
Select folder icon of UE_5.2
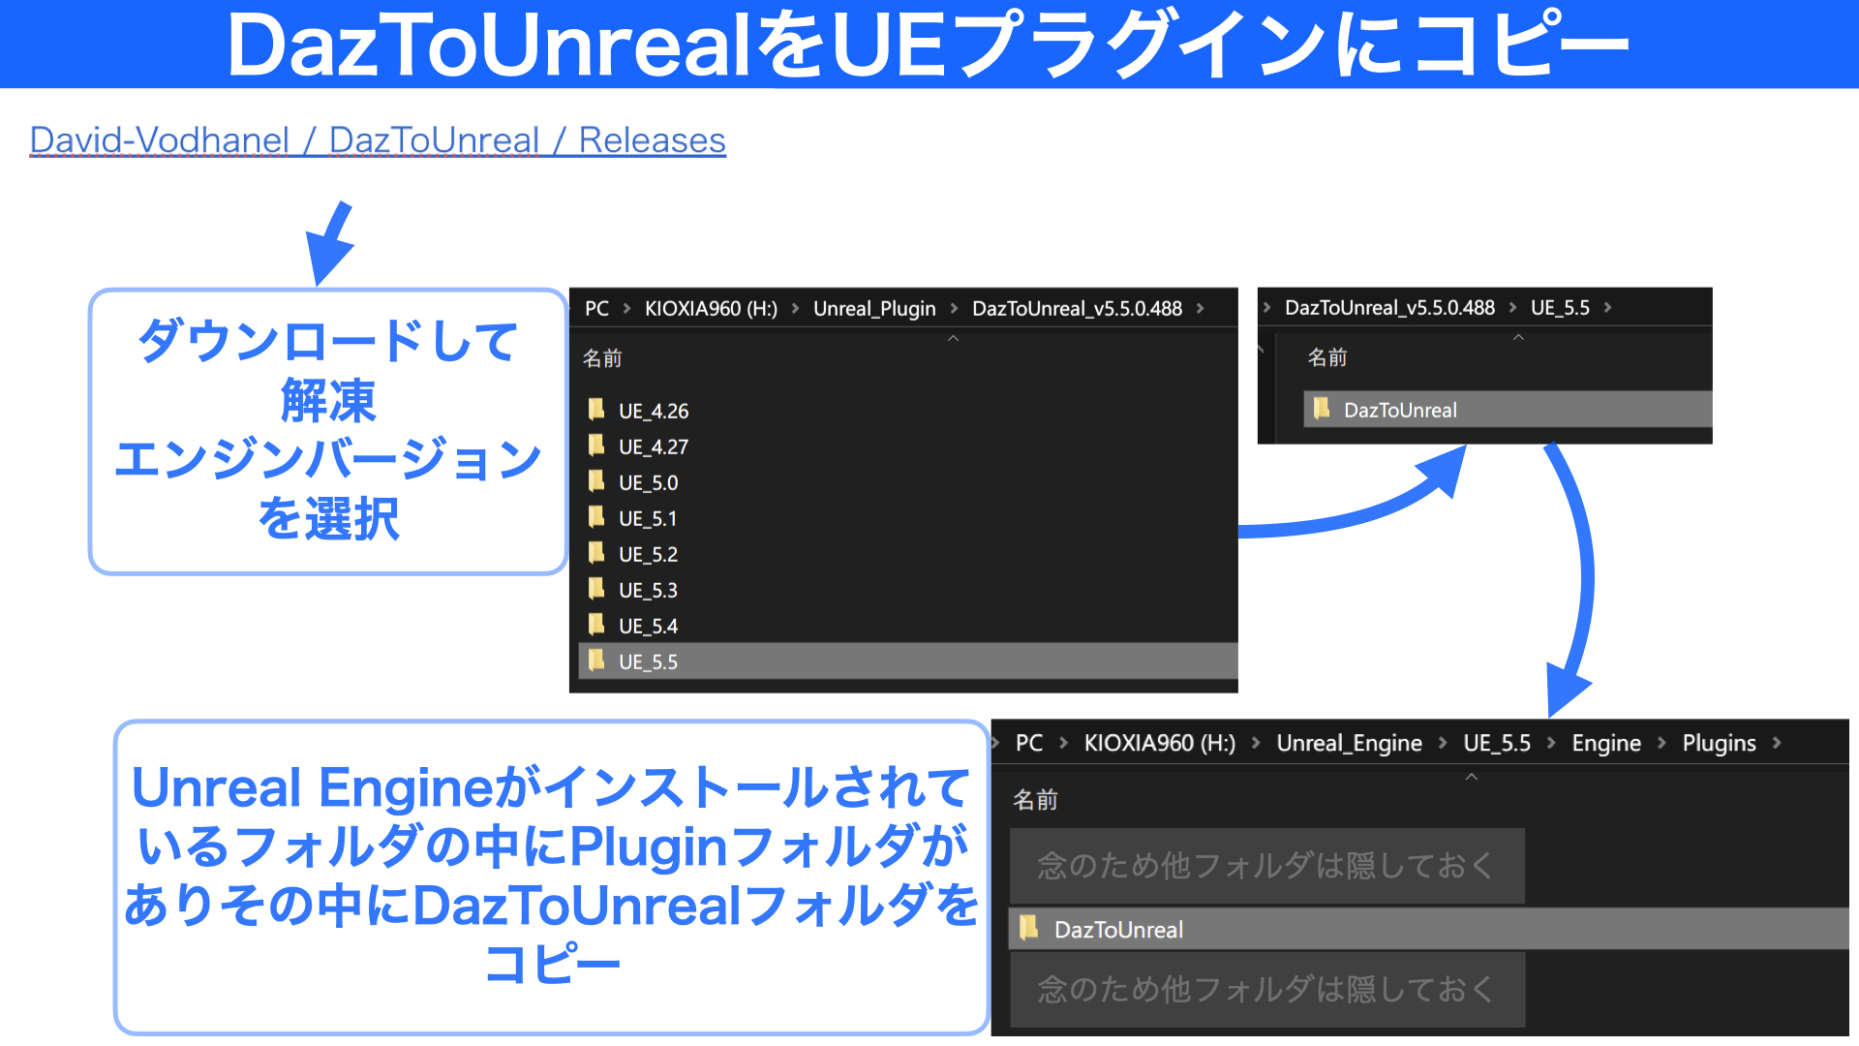(596, 553)
